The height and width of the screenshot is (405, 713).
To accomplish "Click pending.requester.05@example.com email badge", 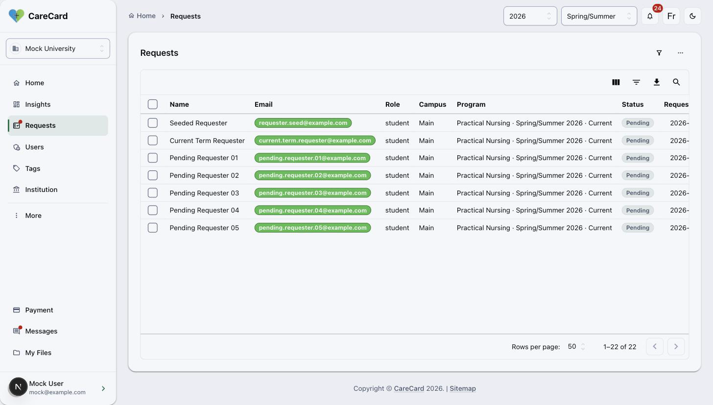I will [x=312, y=228].
